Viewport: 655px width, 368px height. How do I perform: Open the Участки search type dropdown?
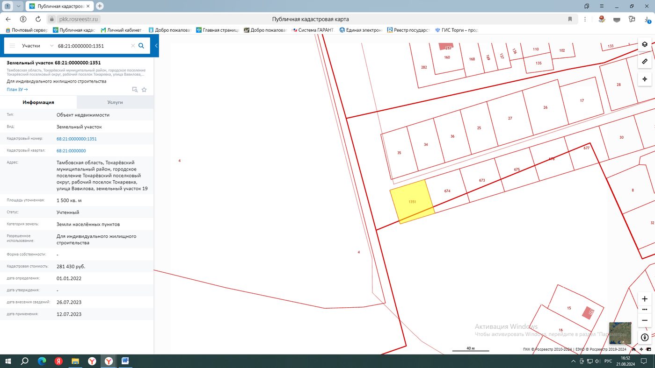point(37,46)
